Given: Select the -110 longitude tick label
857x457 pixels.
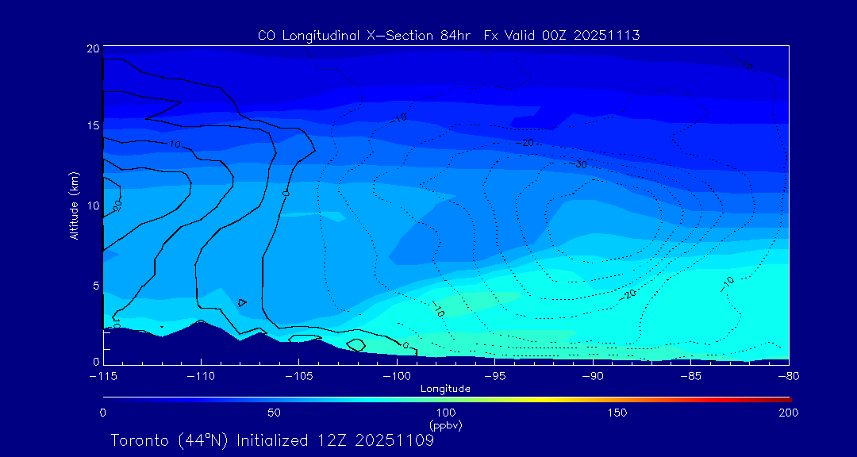Looking at the screenshot, I should 201,377.
